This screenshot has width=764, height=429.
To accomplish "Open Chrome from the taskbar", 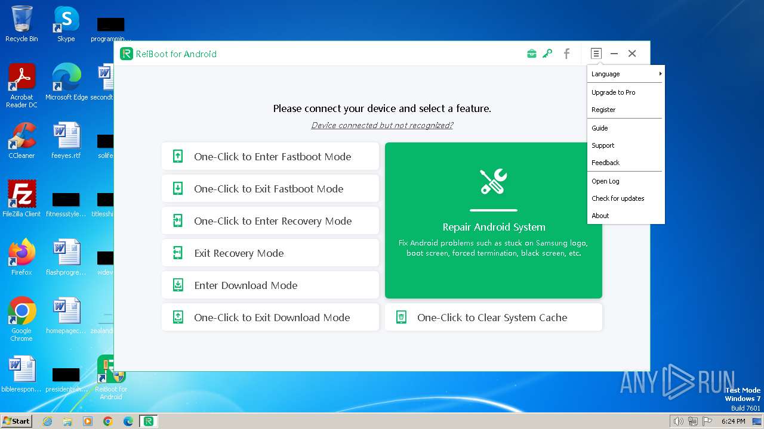I will tap(108, 421).
